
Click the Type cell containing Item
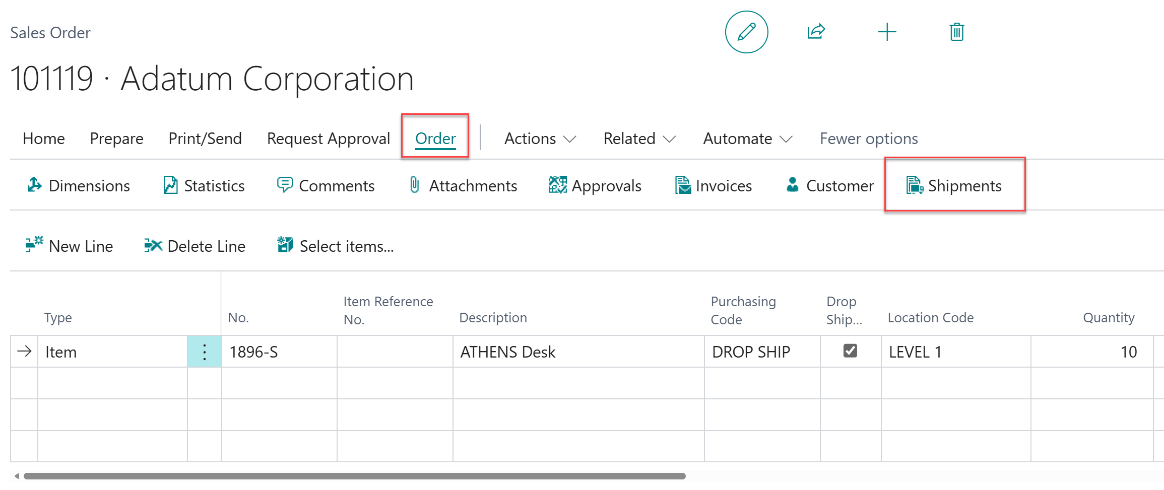point(112,352)
